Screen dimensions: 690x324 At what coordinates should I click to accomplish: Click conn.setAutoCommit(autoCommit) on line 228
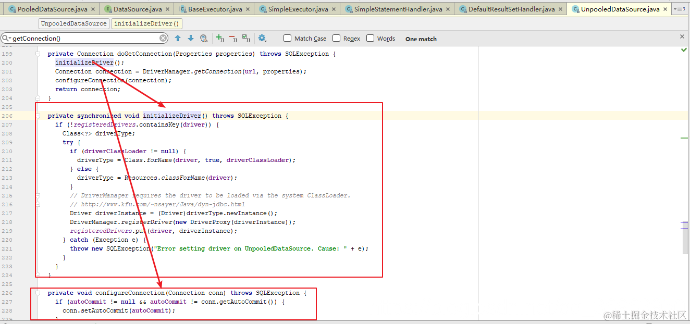click(x=119, y=310)
